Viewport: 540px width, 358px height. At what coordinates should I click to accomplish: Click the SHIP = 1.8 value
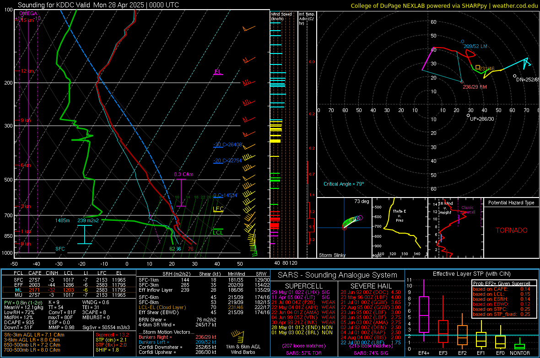pos(107,350)
